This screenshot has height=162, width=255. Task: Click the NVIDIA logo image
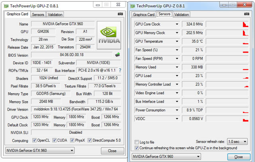click(x=109, y=35)
